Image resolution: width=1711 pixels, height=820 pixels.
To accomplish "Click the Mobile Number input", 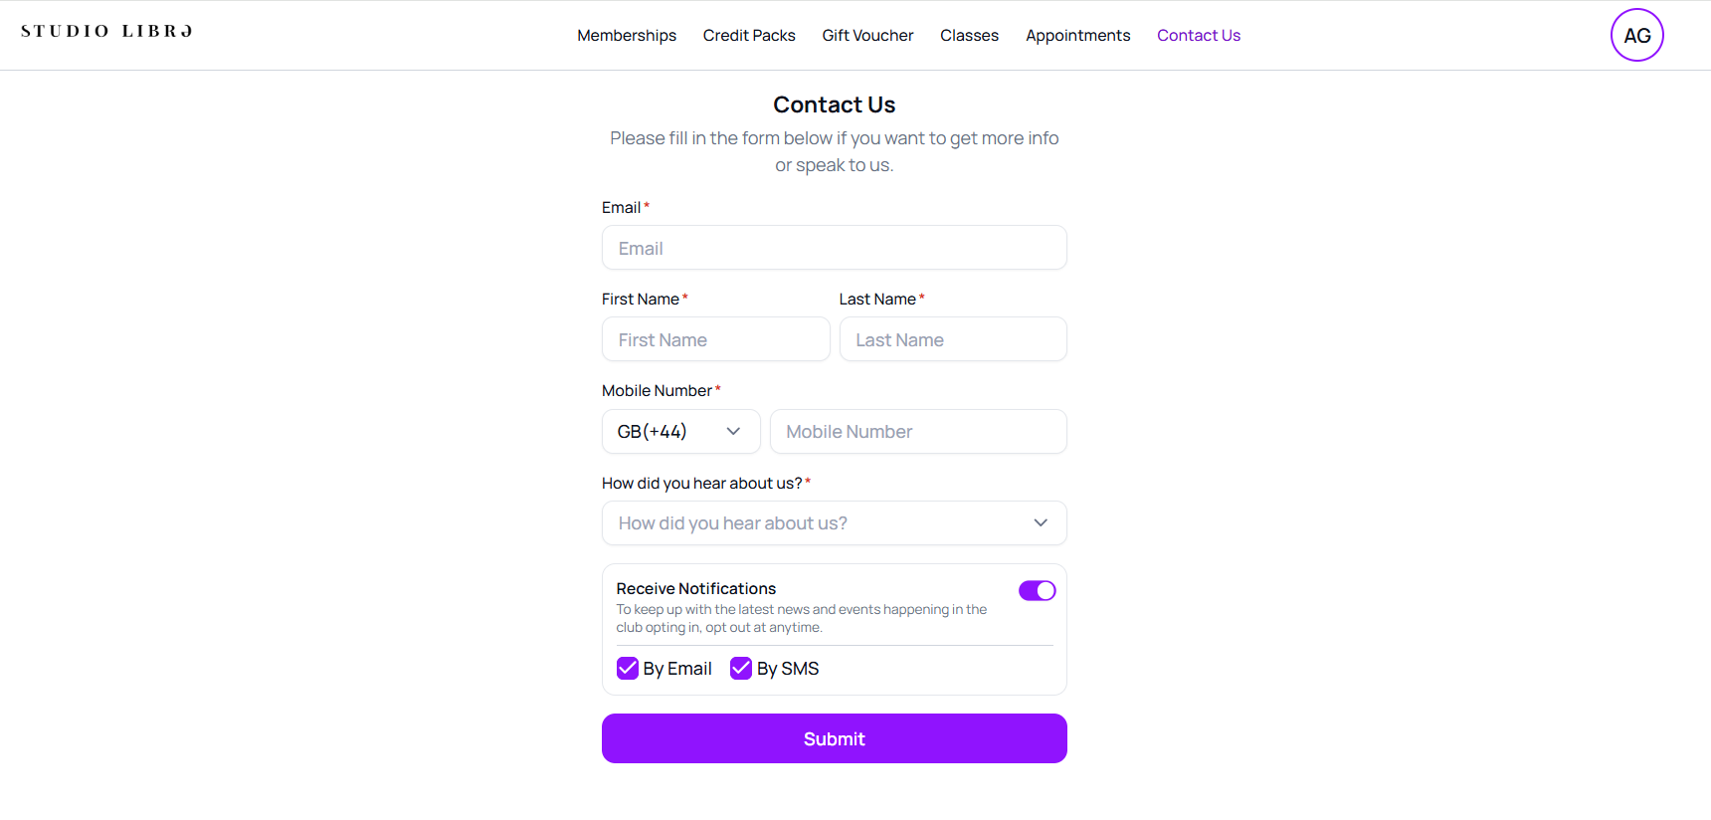I will coord(917,432).
